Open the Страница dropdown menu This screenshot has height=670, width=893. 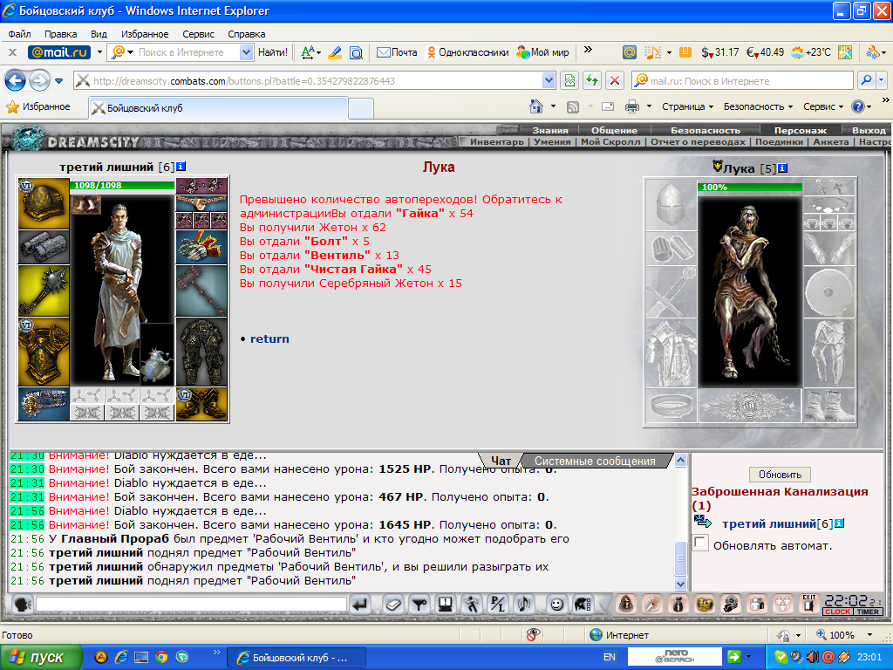[x=687, y=106]
